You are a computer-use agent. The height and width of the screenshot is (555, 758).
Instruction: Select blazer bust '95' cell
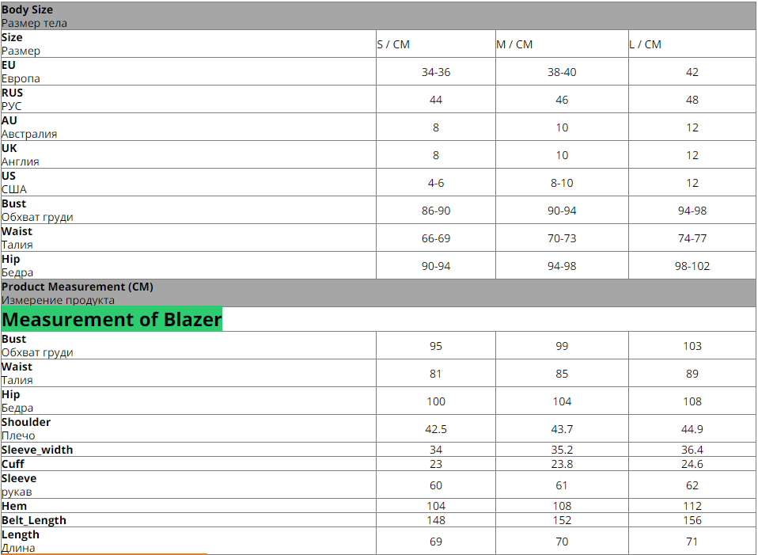point(436,346)
